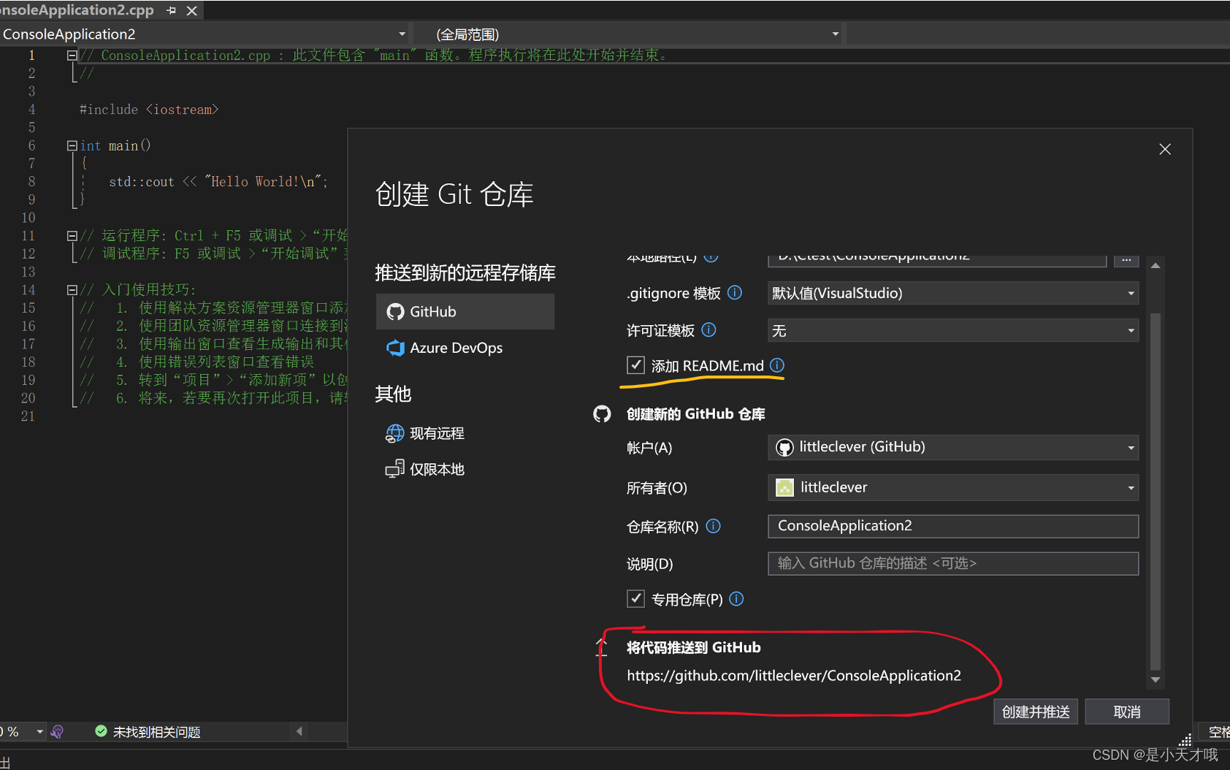Click the 未找到相关问题 green check indicator

pyautogui.click(x=146, y=731)
